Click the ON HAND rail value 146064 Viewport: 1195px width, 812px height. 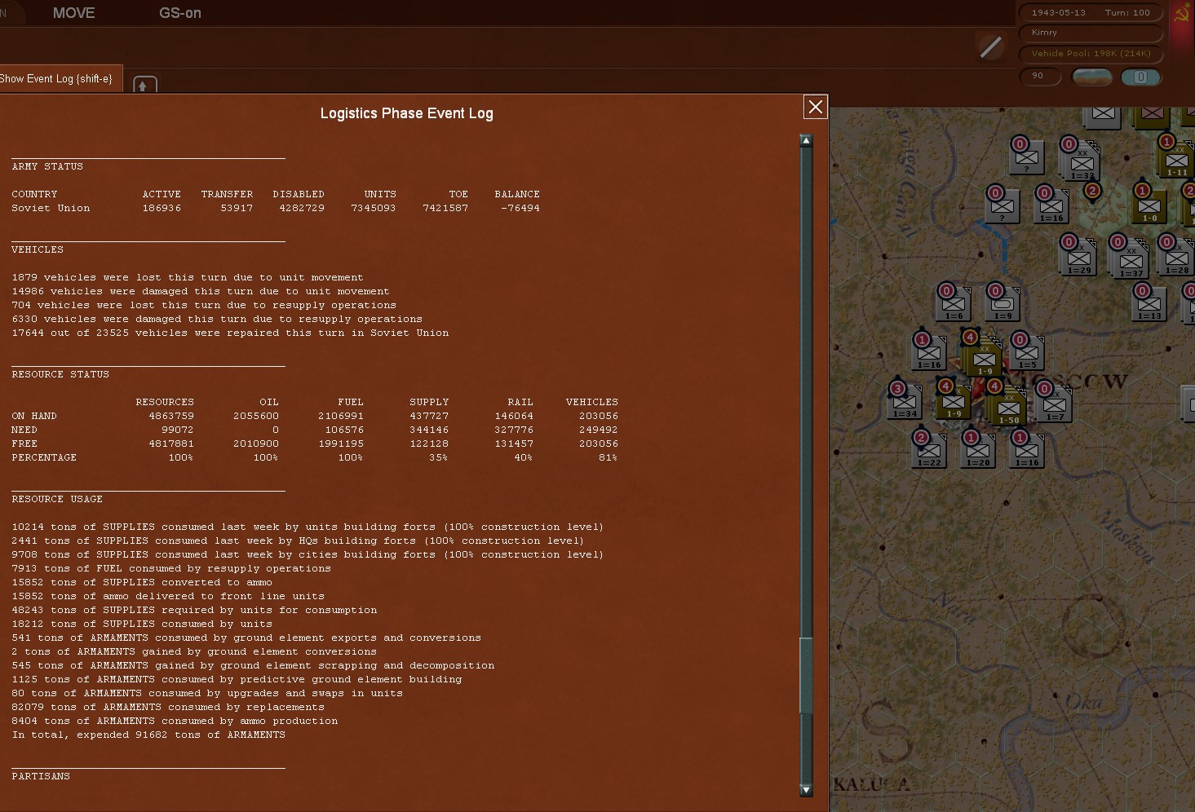(514, 416)
